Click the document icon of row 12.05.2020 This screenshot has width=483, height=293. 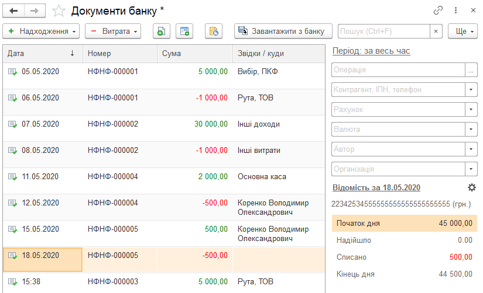(x=13, y=203)
